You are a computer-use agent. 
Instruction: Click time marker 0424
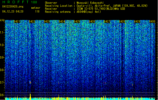click(x=62, y=21)
